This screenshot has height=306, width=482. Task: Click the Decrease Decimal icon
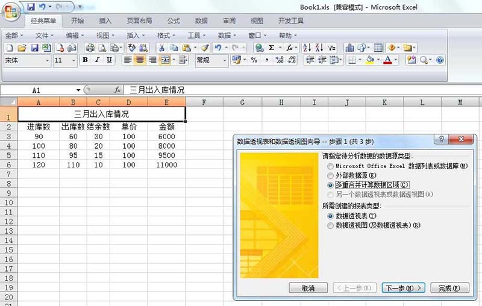(292, 60)
